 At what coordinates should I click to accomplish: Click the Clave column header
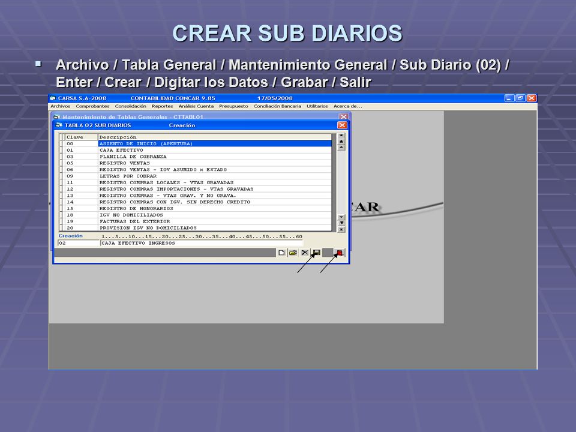(81, 137)
